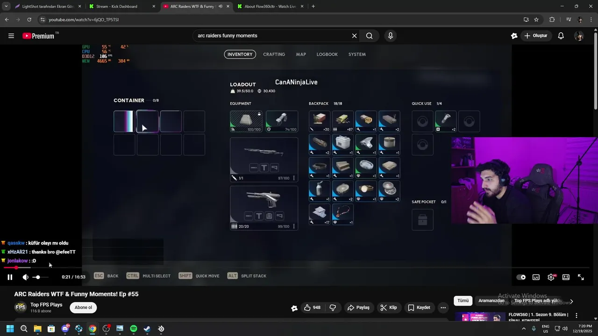This screenshot has height=336, width=598.
Task: Close the ARC Raiders YouTube tab
Action: [x=228, y=7]
